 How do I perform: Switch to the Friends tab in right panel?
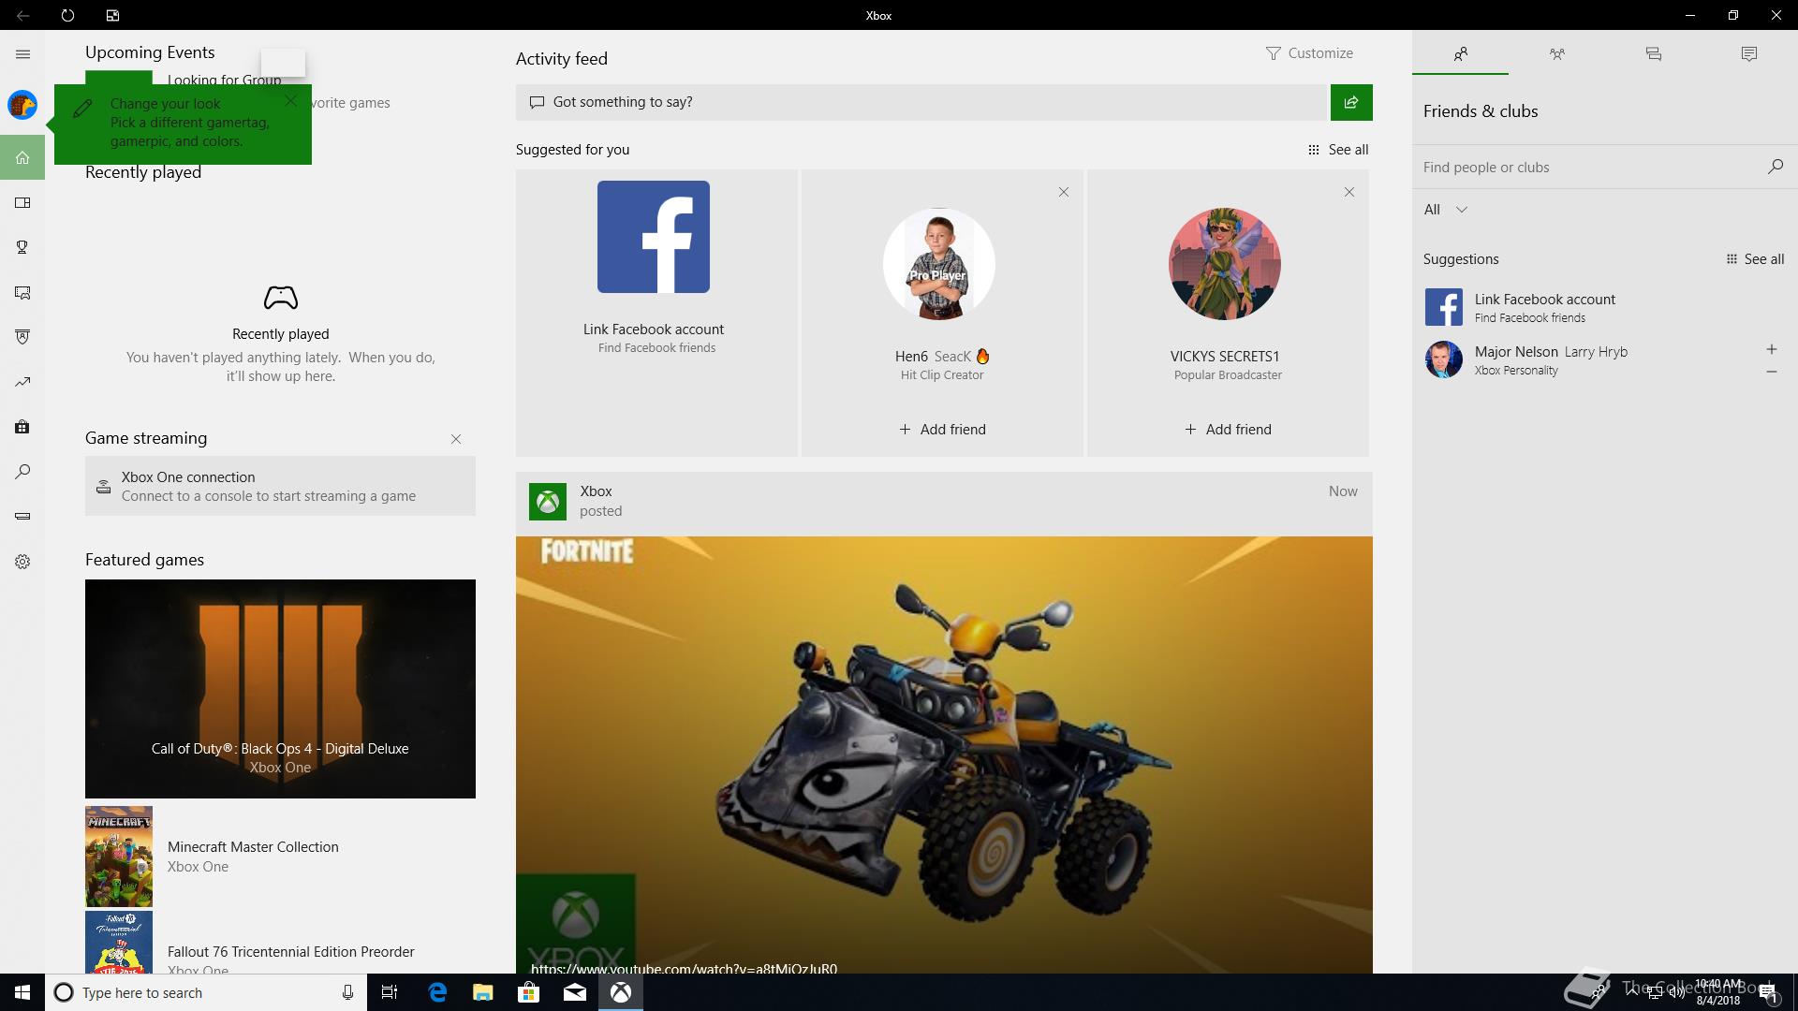(1460, 54)
